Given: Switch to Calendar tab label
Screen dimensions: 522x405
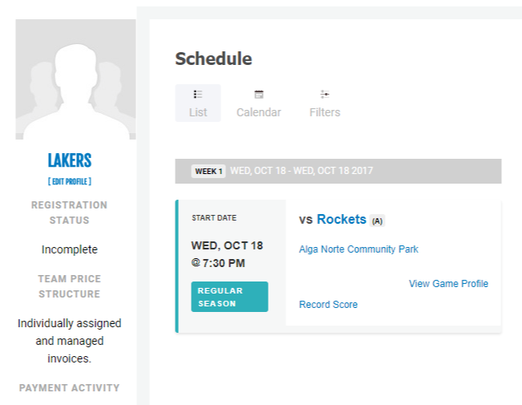Looking at the screenshot, I should click(259, 112).
